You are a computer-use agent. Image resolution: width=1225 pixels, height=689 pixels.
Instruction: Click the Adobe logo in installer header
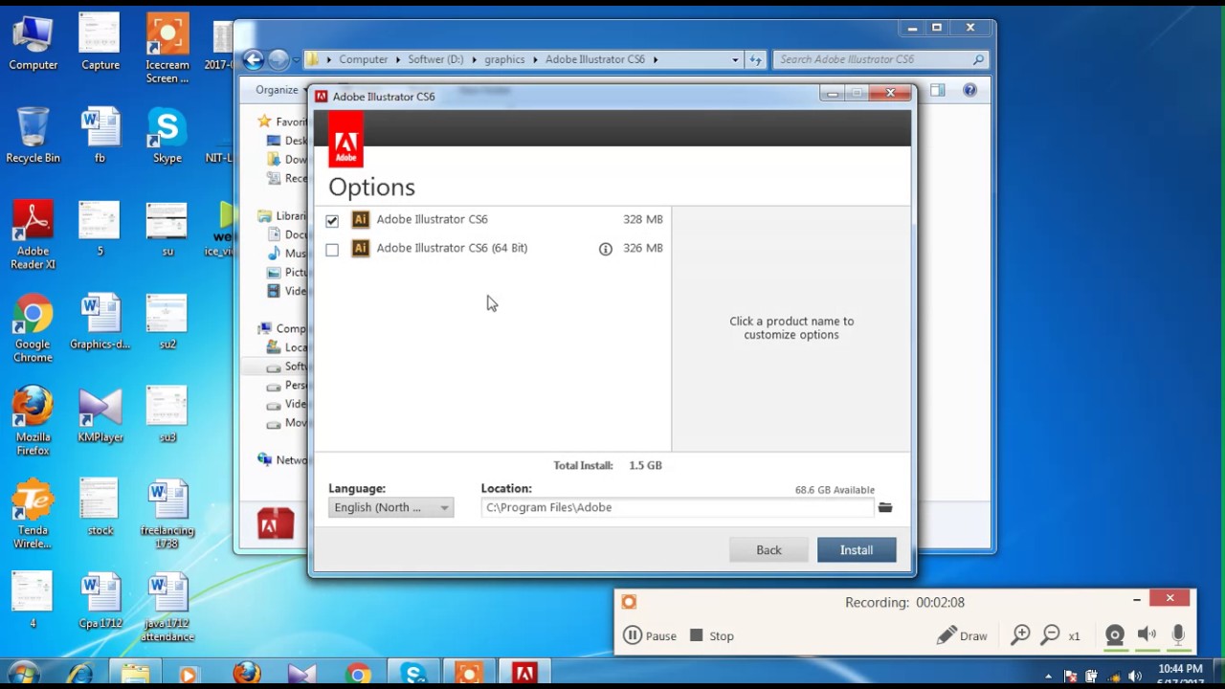point(345,139)
